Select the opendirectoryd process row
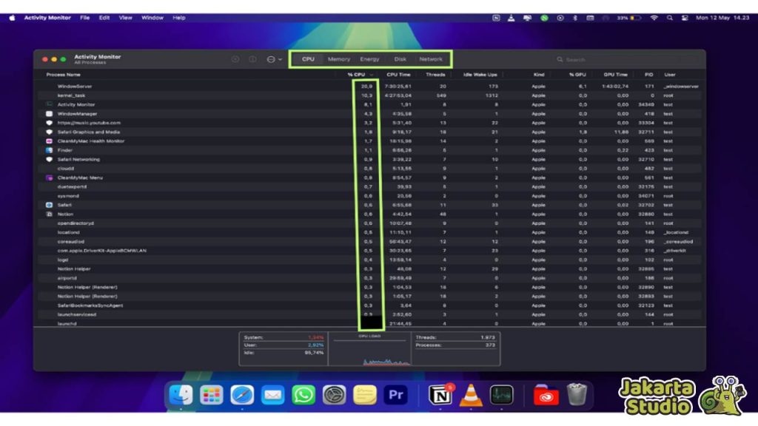 370,223
